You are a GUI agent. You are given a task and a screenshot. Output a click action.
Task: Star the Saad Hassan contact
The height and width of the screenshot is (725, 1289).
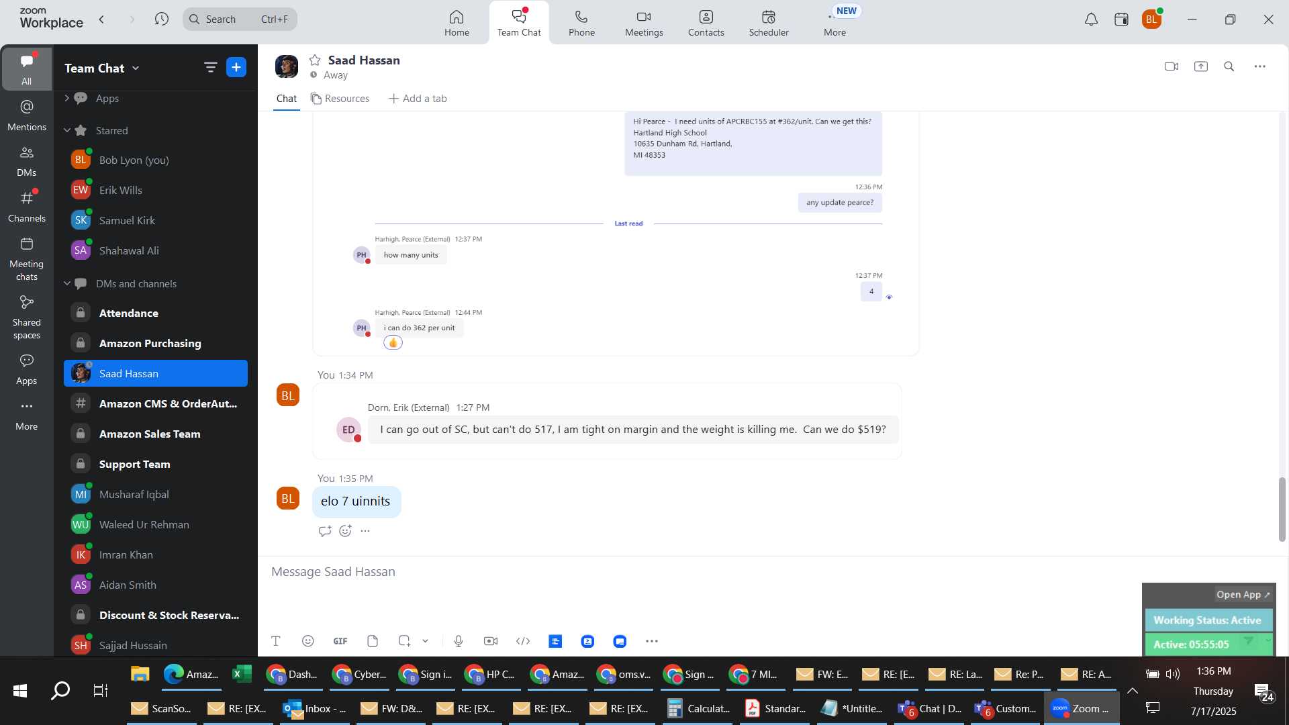coord(315,60)
